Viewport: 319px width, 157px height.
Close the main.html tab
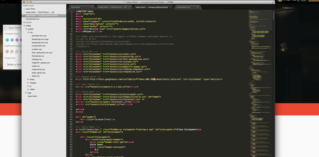point(92,7)
